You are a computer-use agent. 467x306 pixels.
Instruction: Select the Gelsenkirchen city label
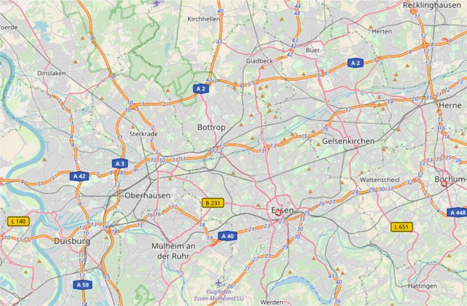click(x=348, y=141)
